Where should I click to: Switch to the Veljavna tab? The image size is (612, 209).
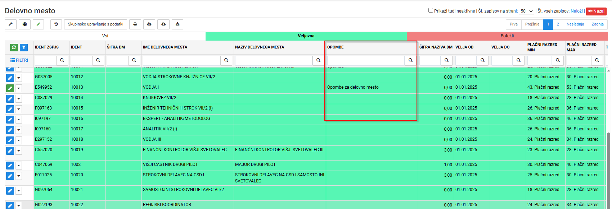306,36
